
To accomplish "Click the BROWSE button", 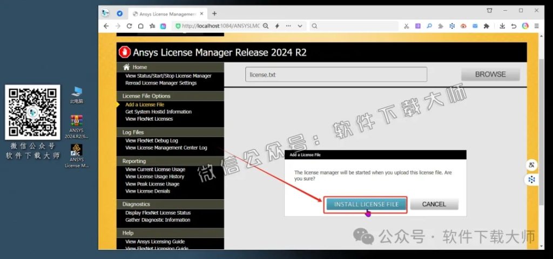I will tap(490, 74).
